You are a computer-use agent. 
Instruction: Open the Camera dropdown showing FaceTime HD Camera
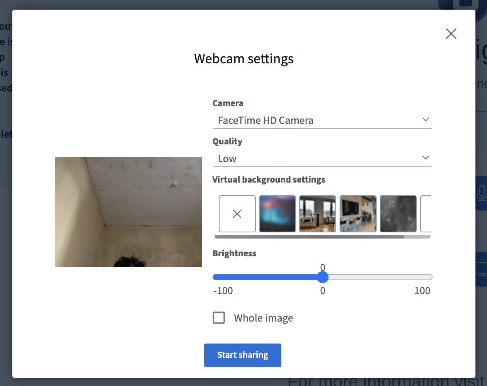322,120
